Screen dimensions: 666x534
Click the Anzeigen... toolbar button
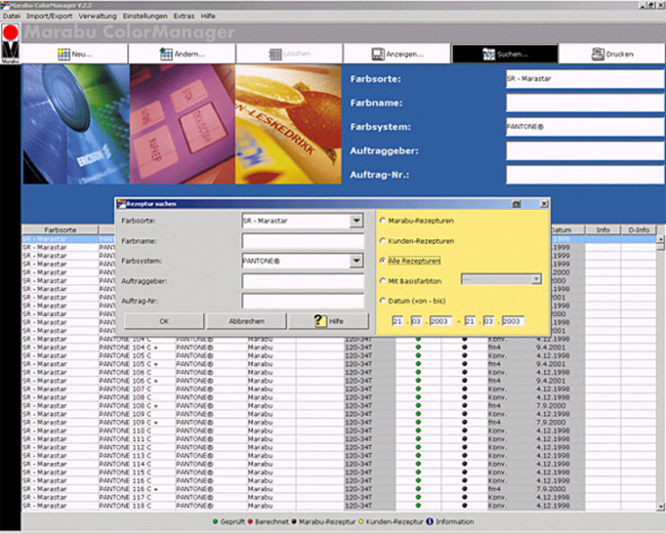[x=397, y=54]
